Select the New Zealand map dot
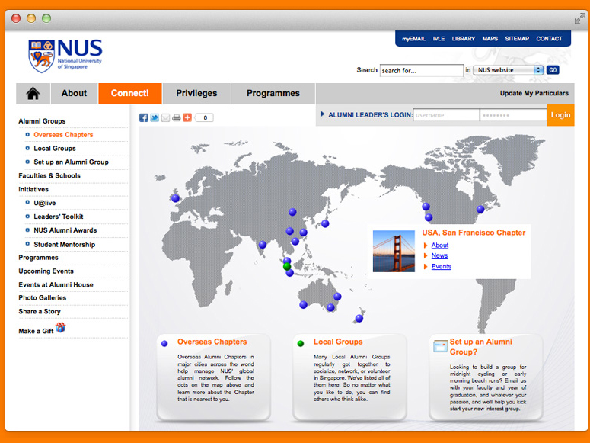This screenshot has height=443, width=590. pos(359,319)
